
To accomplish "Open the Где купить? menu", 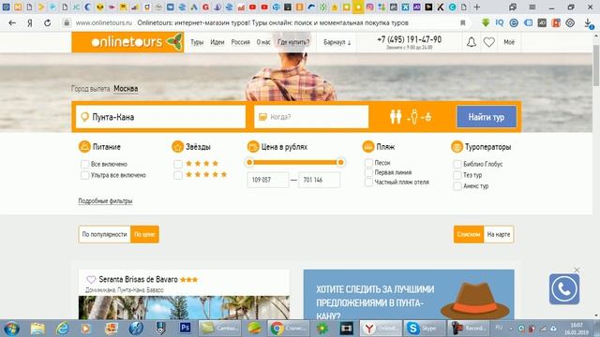I will click(x=293, y=42).
